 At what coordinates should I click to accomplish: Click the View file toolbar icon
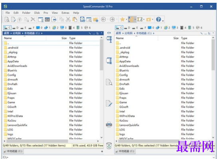7,20
